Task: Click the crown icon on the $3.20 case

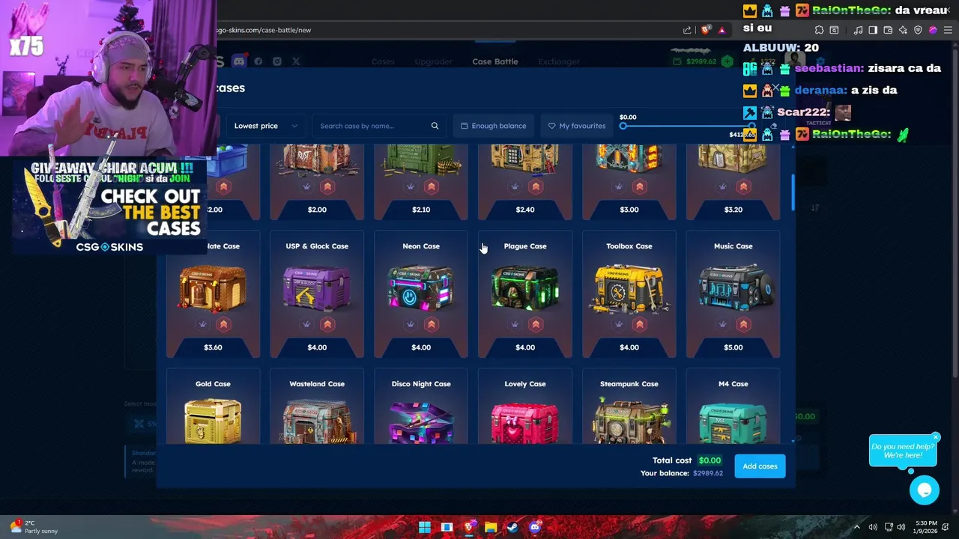Action: point(723,186)
